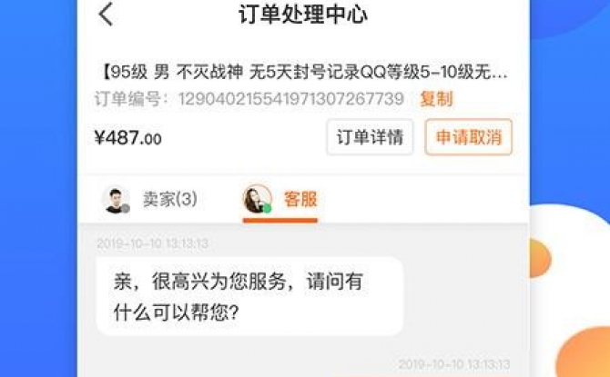Click the lower right message timestamp
The image size is (610, 377).
click(454, 364)
